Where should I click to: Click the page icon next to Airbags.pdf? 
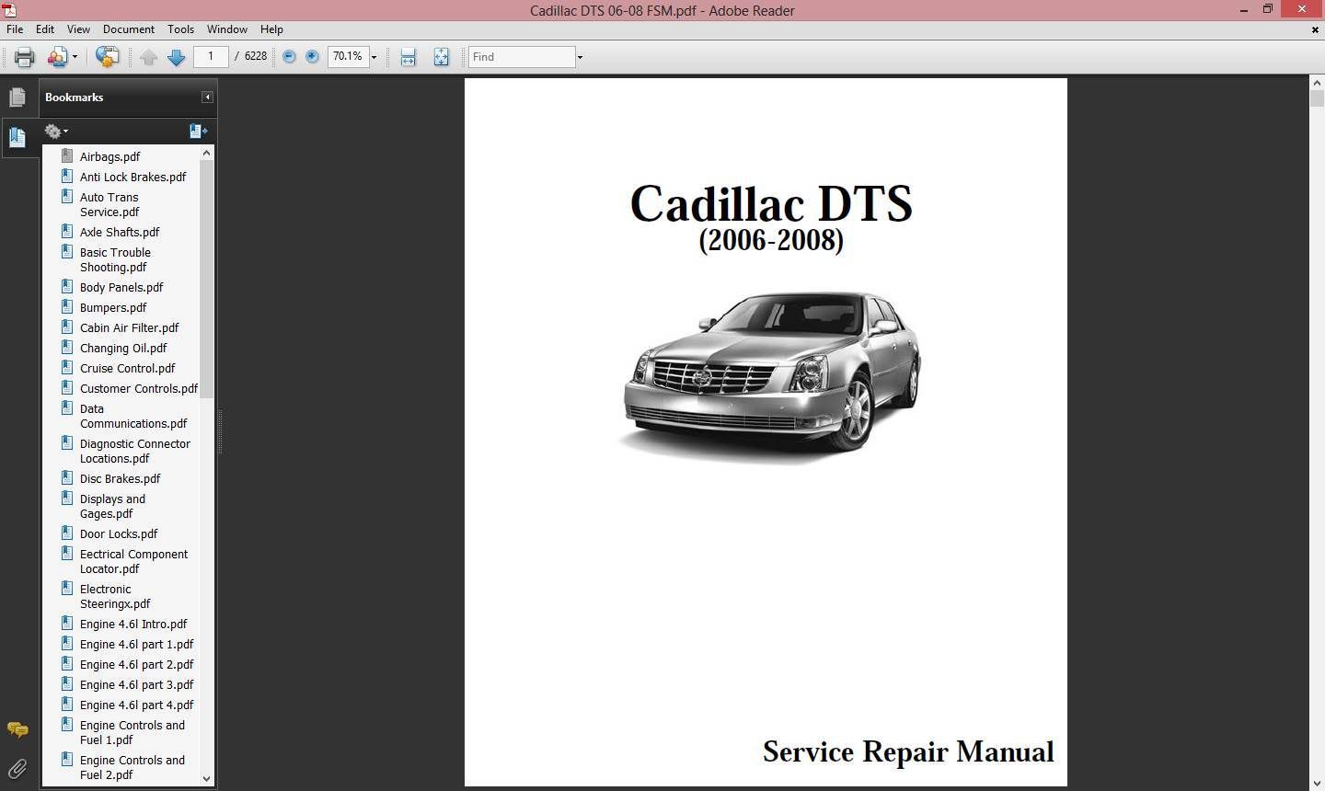pyautogui.click(x=66, y=155)
